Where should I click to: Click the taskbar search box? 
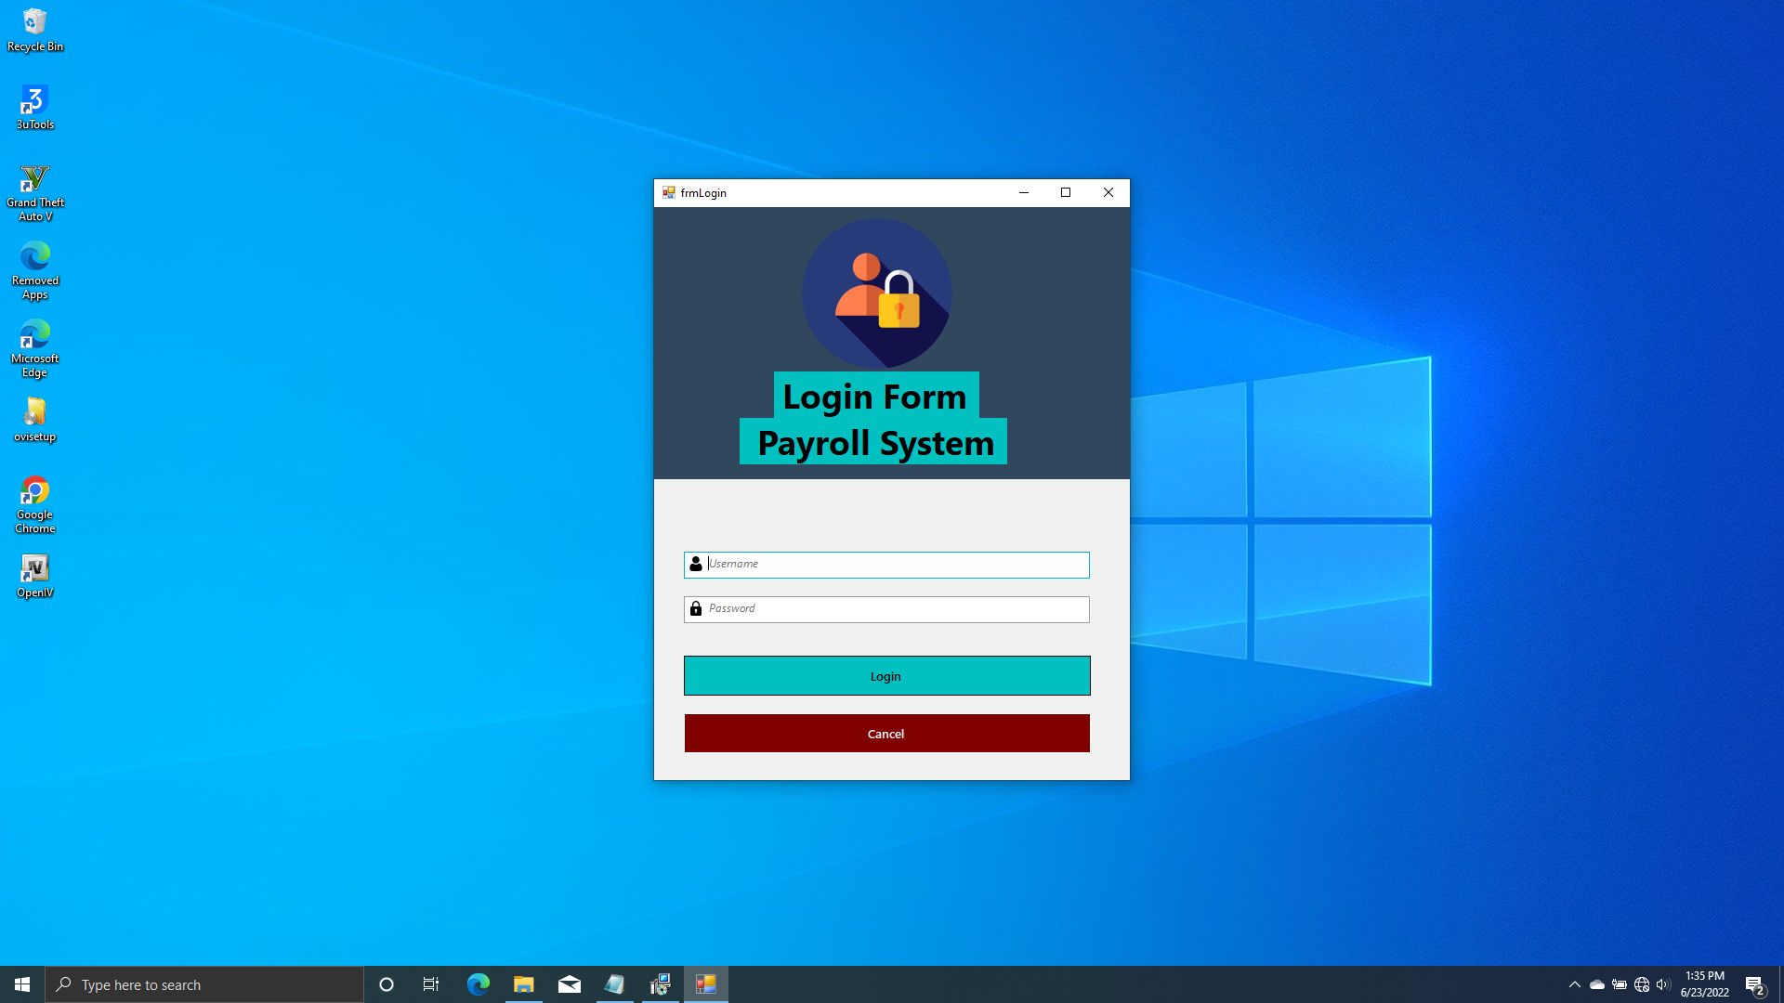tap(204, 984)
